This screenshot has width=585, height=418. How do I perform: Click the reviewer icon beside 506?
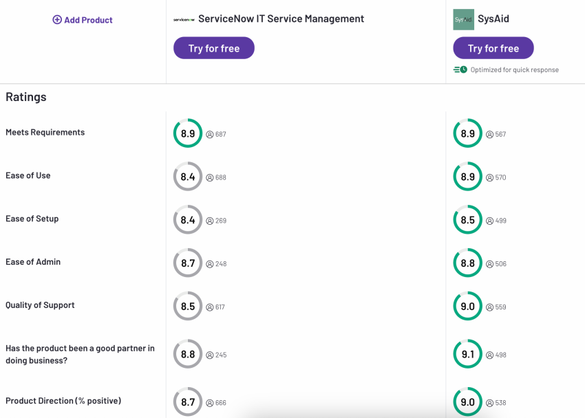(x=489, y=264)
